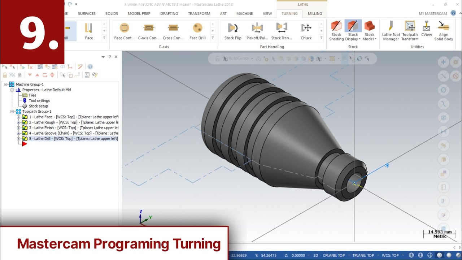The height and width of the screenshot is (260, 462).
Task: Switch to the SOLIDS tab
Action: 112,13
